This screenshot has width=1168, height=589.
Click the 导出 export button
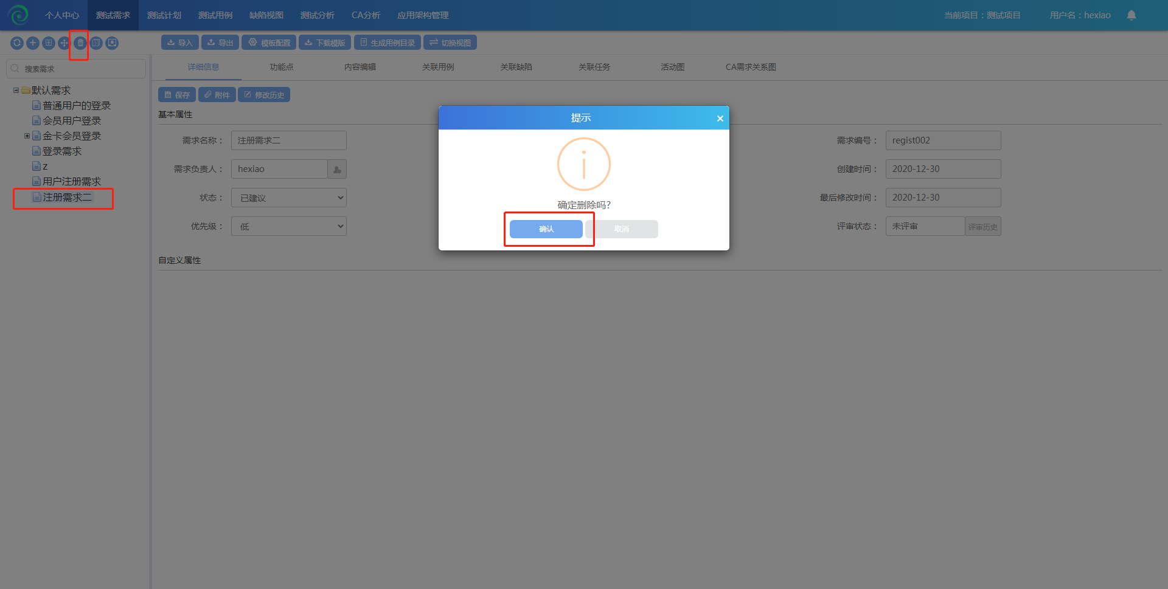tap(220, 43)
